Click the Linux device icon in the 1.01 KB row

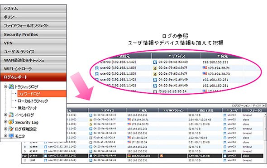[91, 124]
